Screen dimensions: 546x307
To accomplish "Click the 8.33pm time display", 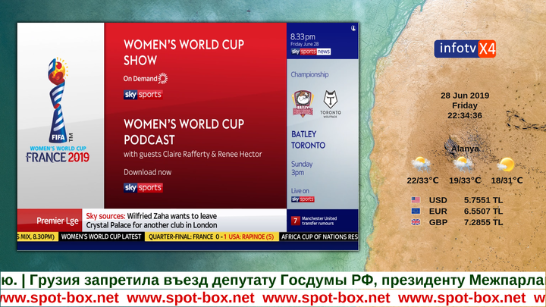I will pyautogui.click(x=303, y=36).
